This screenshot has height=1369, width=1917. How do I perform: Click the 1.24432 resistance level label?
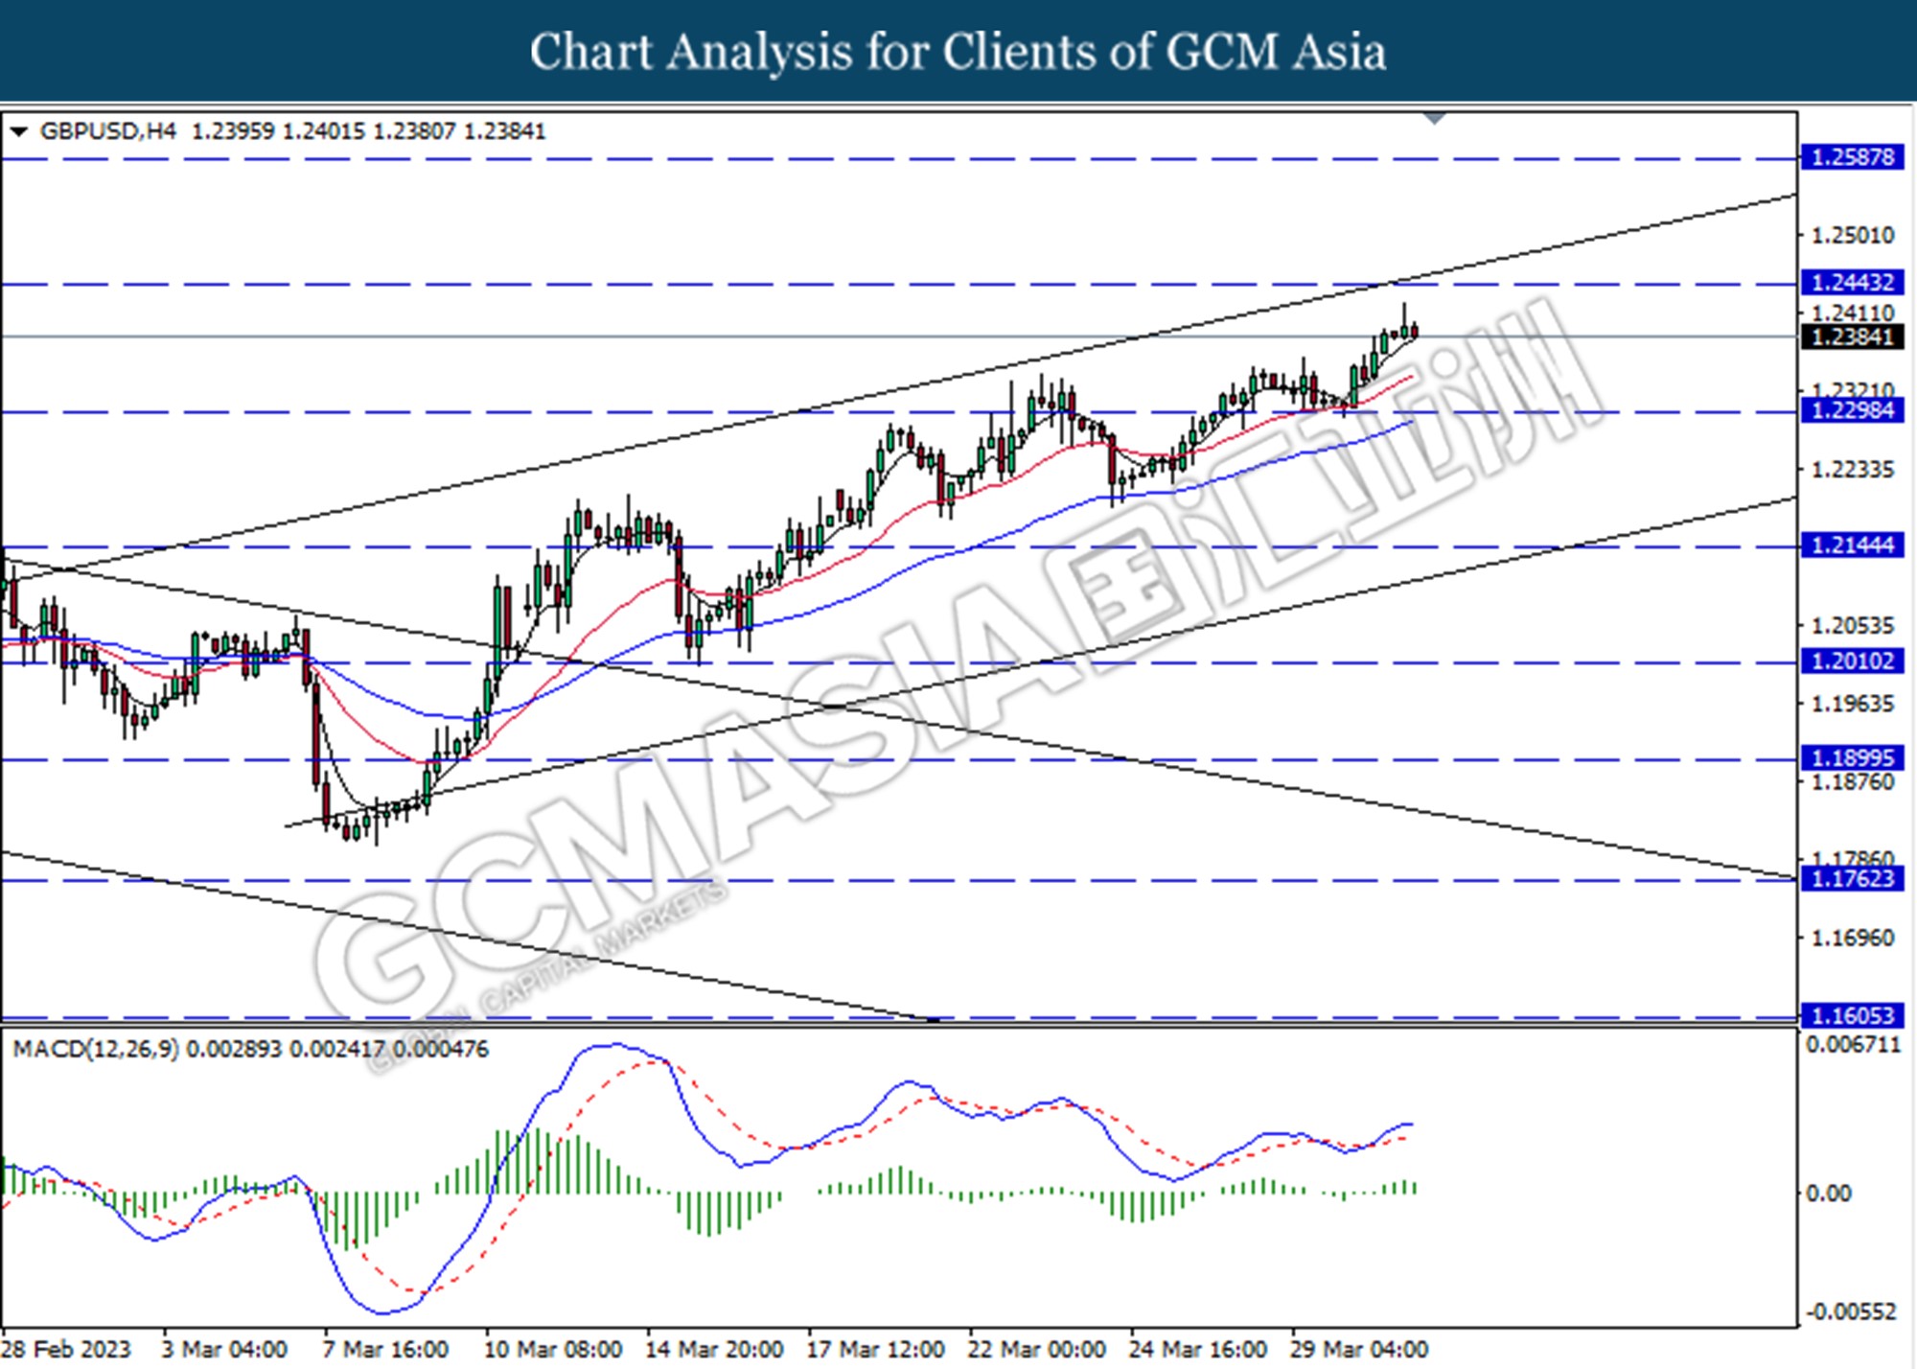pyautogui.click(x=1853, y=283)
